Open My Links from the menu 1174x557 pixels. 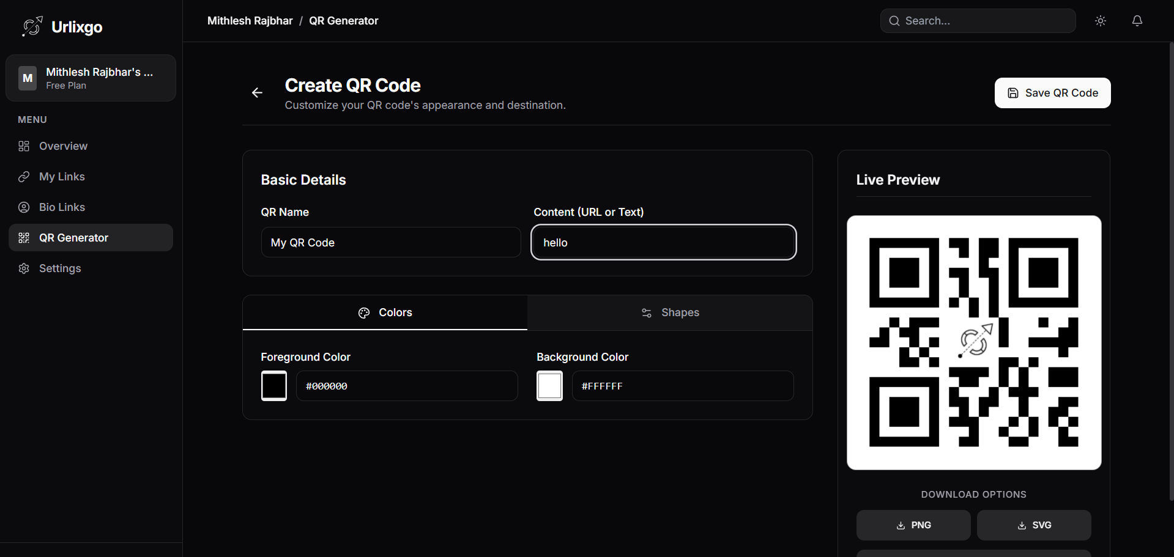coord(91,177)
